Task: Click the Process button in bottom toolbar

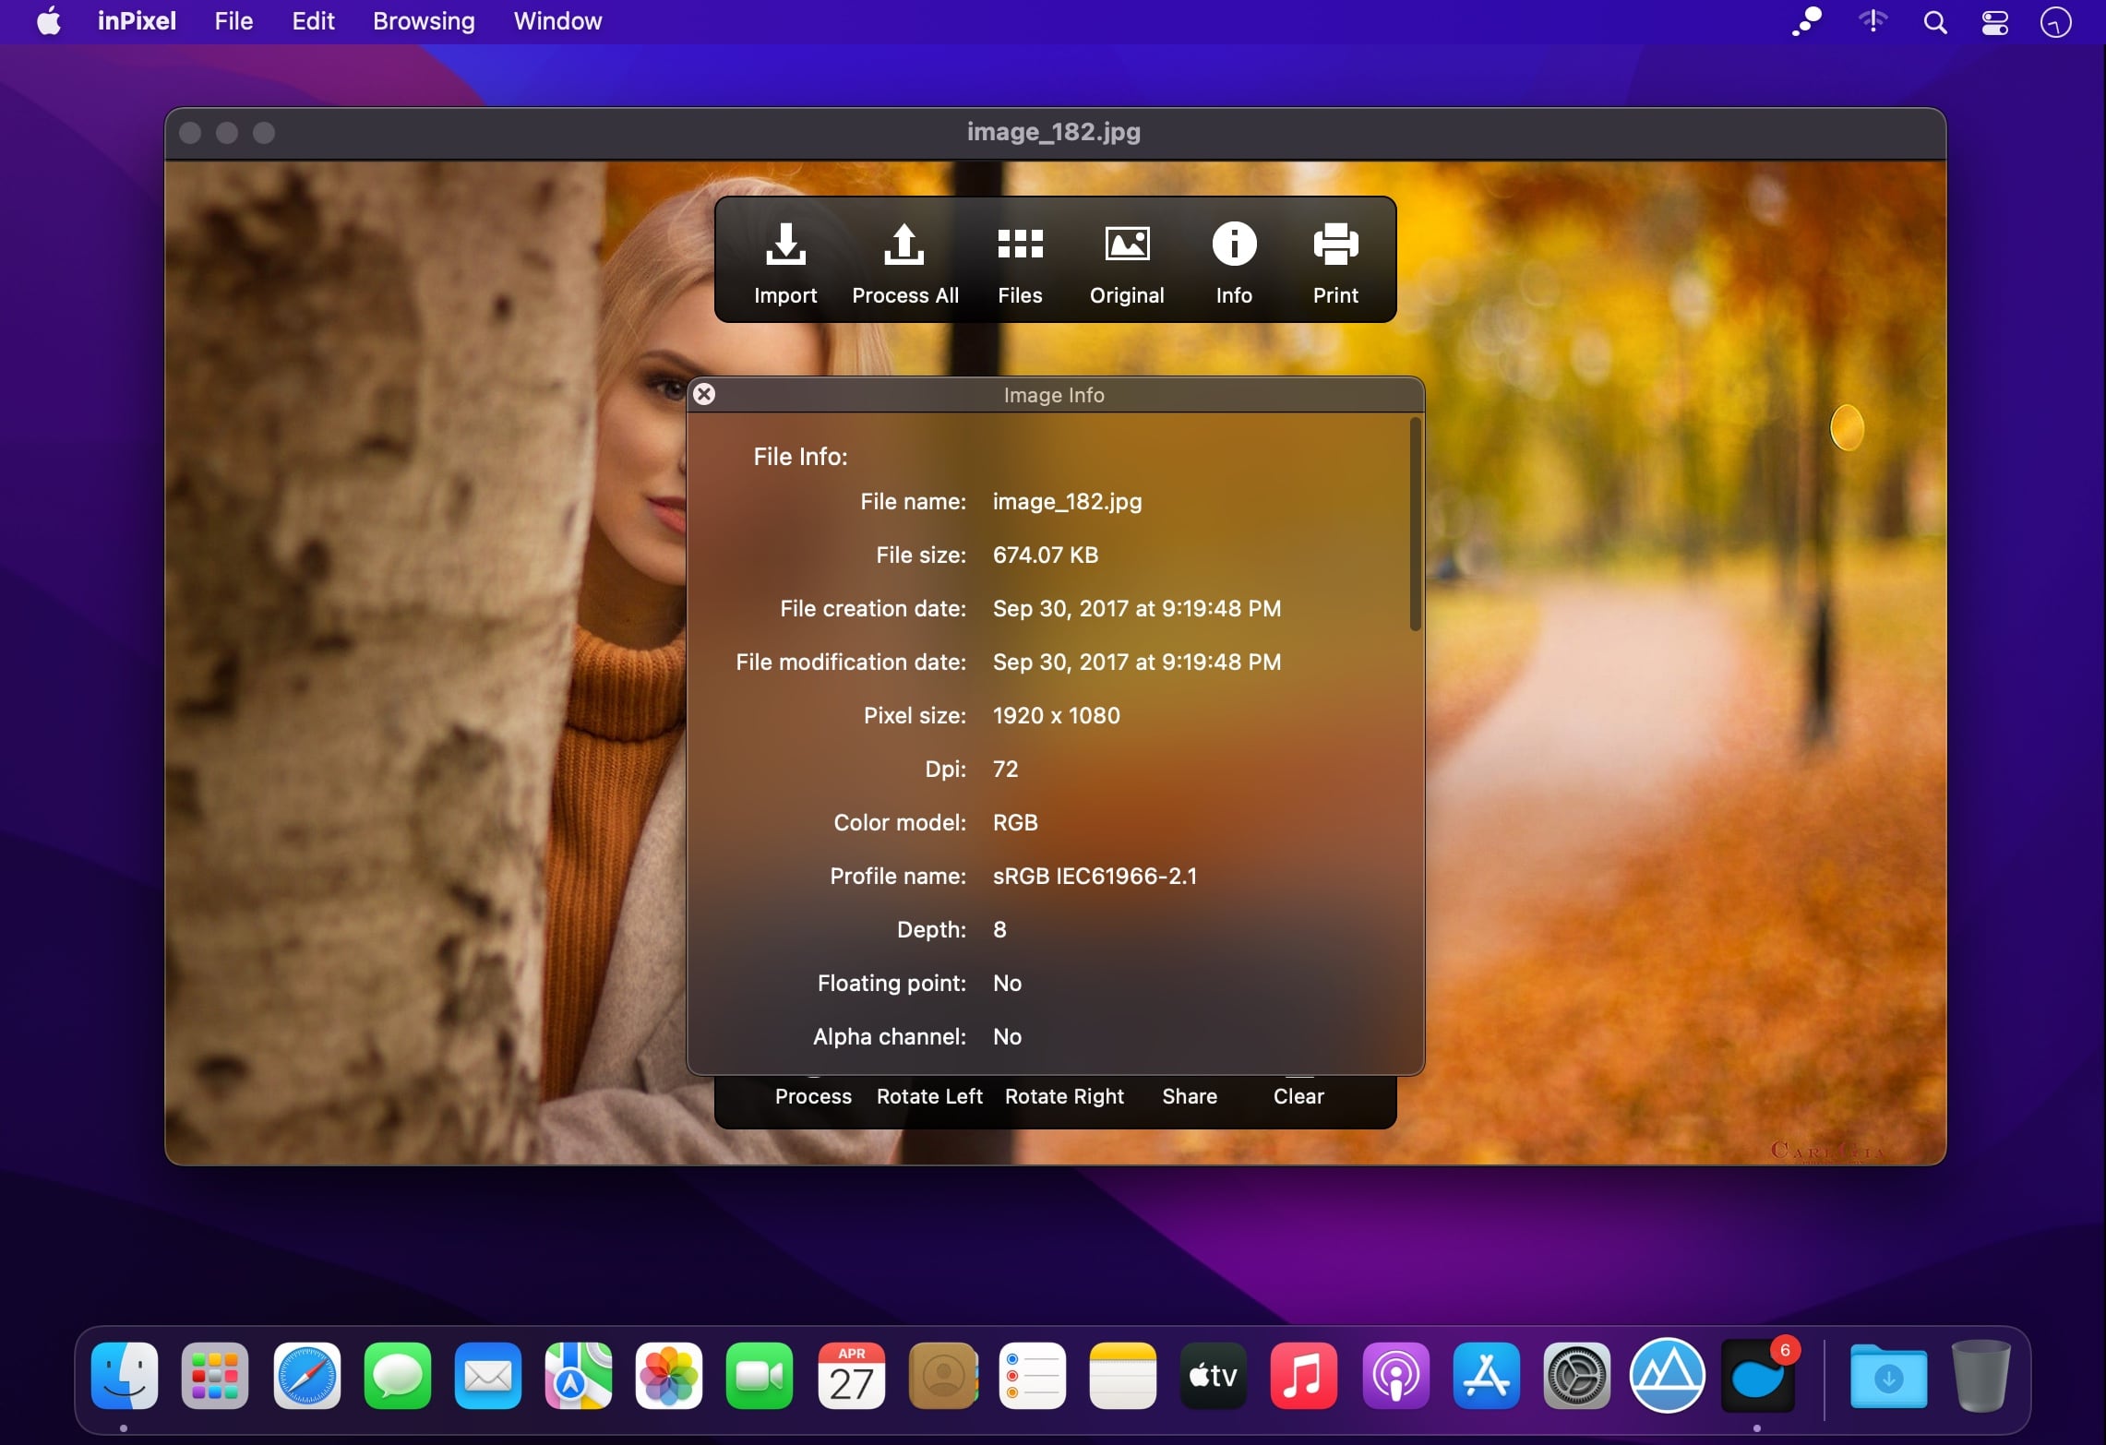Action: (x=813, y=1096)
